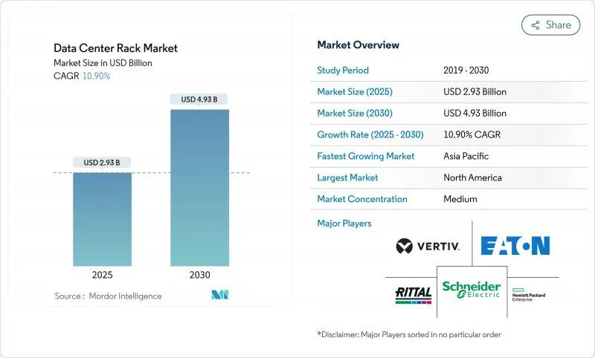The width and height of the screenshot is (595, 358).
Task: Click the Market Overview heading
Action: (x=358, y=45)
